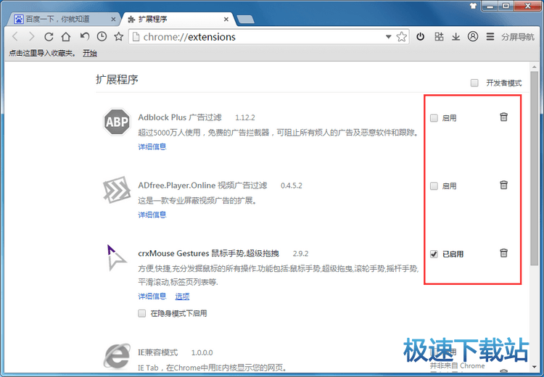The image size is (544, 377).
Task: Click the scrollbar up arrow
Action: [535, 67]
